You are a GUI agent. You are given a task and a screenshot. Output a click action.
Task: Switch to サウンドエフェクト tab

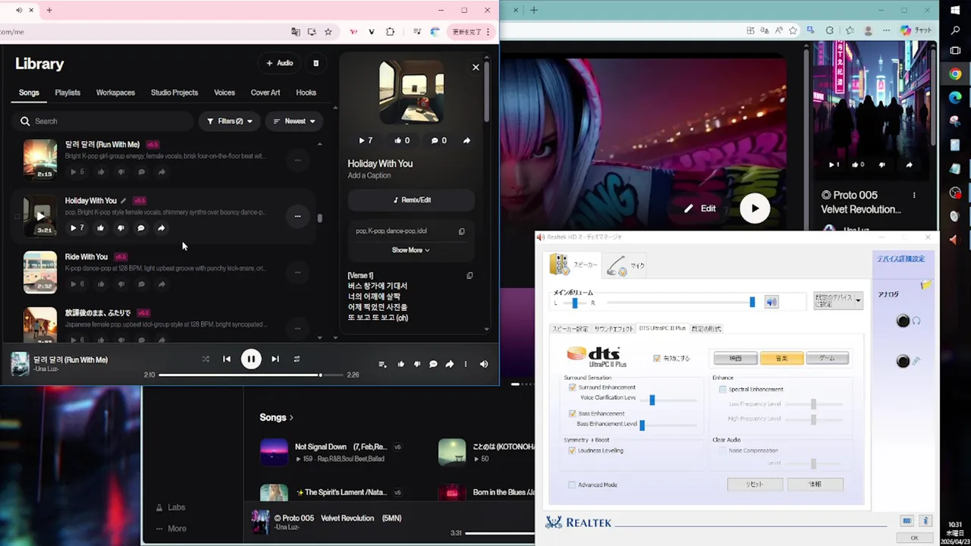[614, 329]
